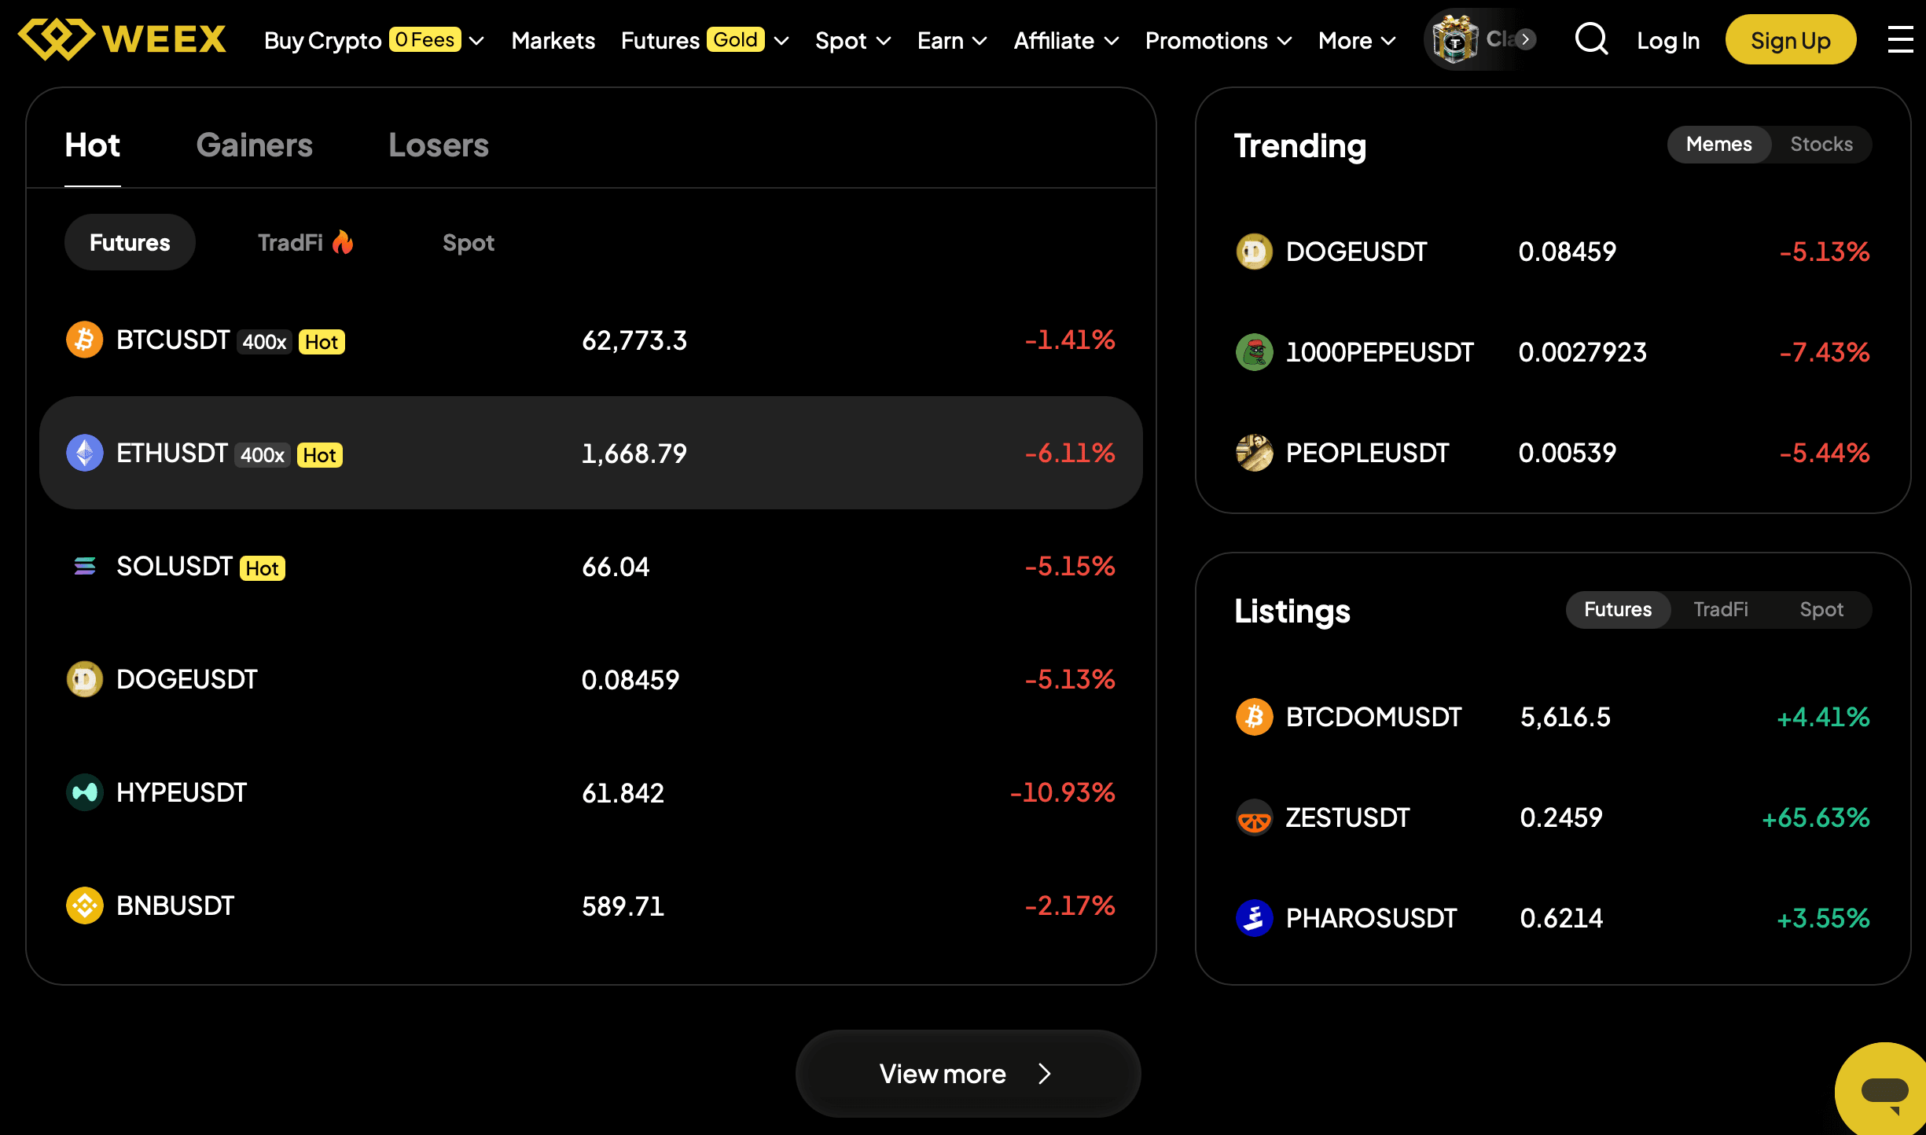Open the highlighted ETHUSDT row
Image resolution: width=1926 pixels, height=1135 pixels.
click(591, 453)
